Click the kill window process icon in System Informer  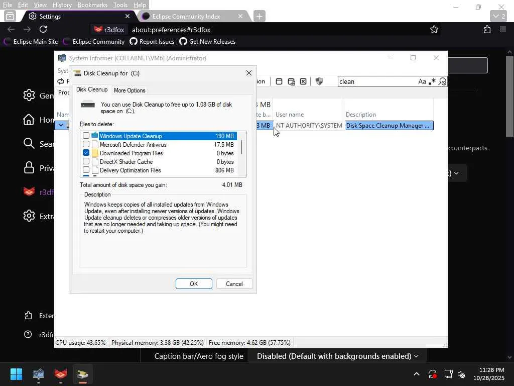click(303, 81)
